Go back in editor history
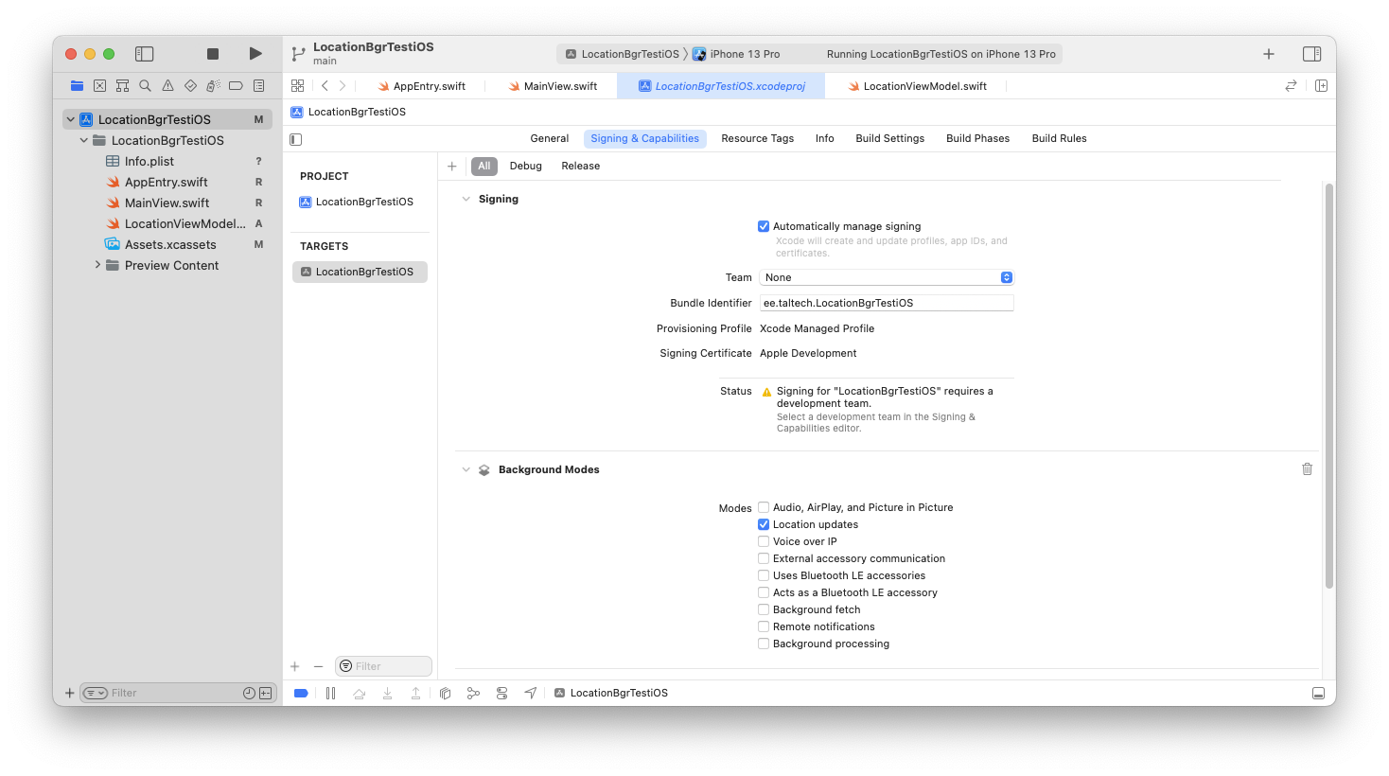 [325, 85]
